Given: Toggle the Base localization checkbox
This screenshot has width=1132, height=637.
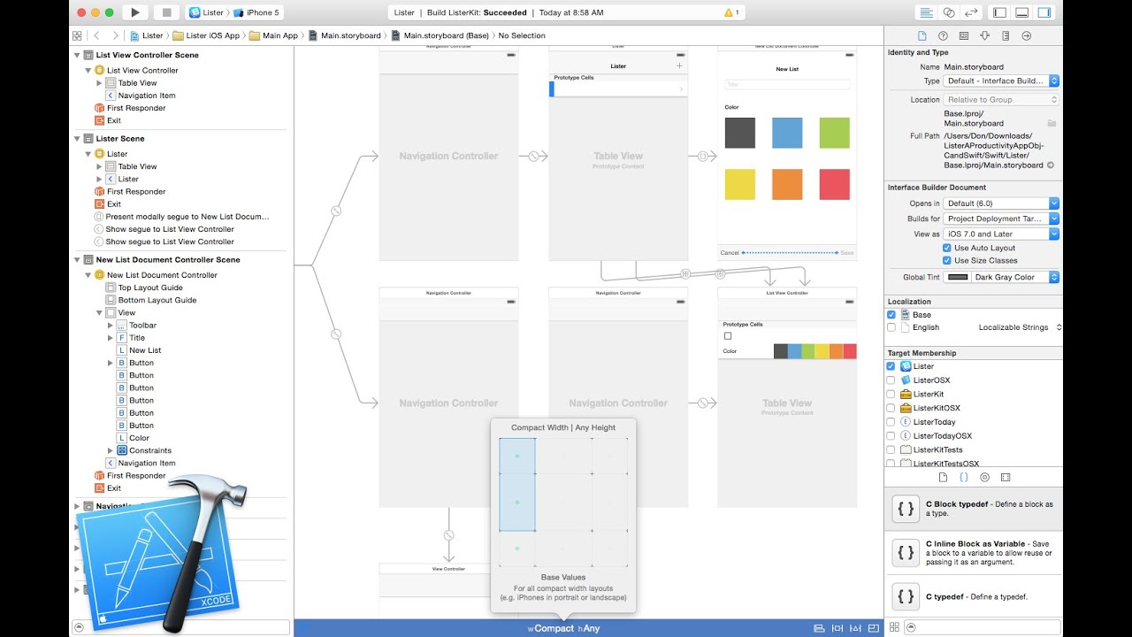Looking at the screenshot, I should point(891,315).
